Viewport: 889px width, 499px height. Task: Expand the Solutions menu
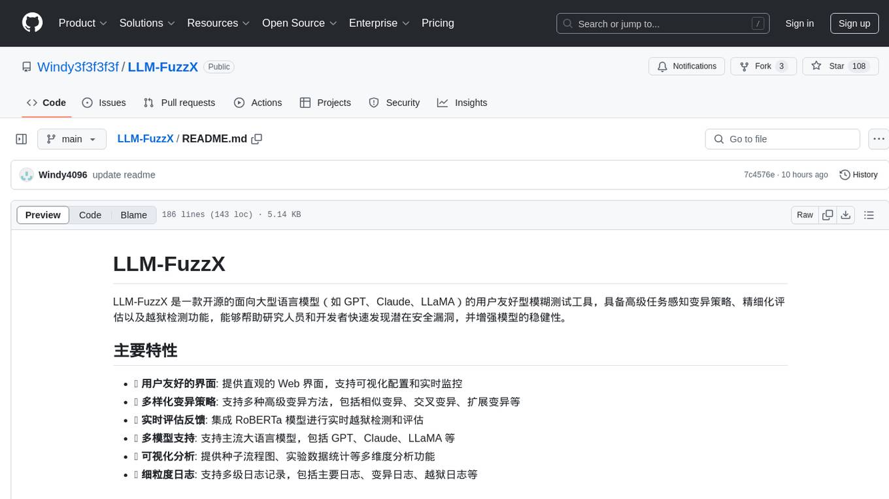point(147,23)
